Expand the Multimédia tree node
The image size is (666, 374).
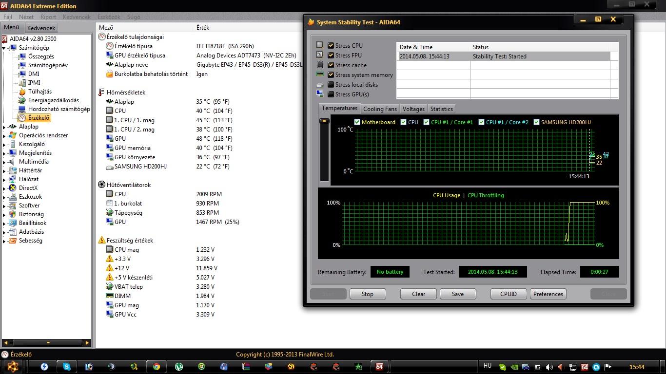[4, 162]
